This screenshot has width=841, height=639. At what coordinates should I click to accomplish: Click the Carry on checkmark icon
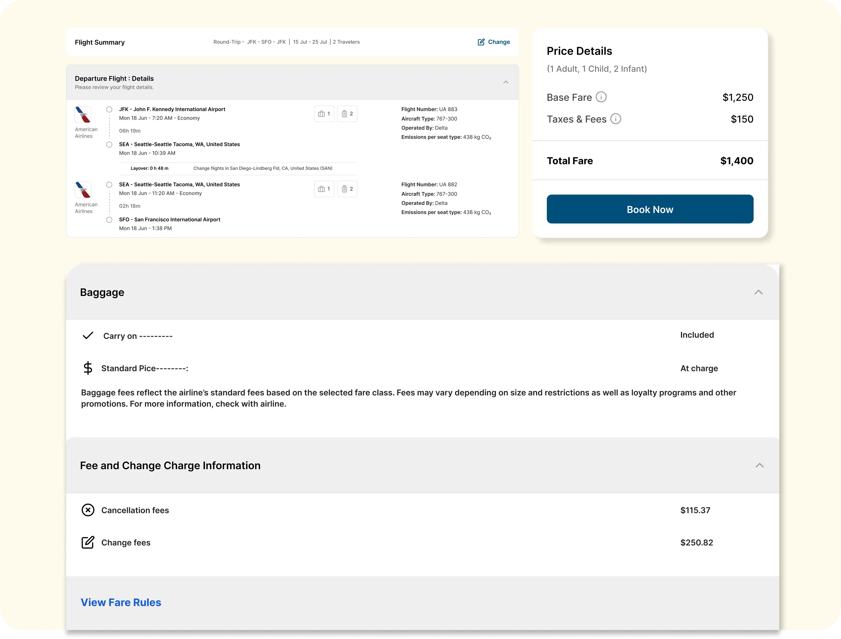(x=88, y=335)
